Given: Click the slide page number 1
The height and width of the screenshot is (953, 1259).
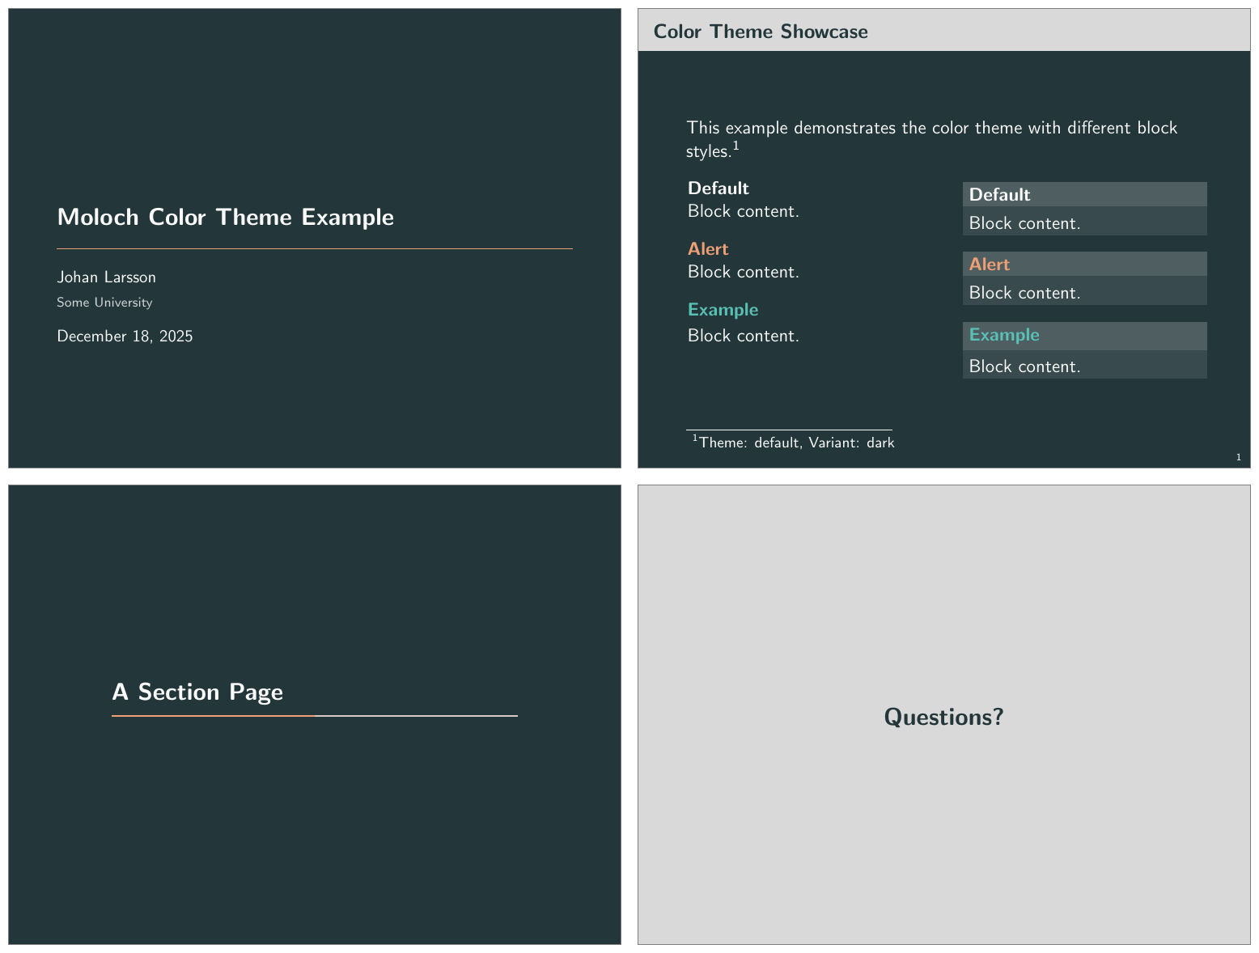Looking at the screenshot, I should coord(1238,458).
